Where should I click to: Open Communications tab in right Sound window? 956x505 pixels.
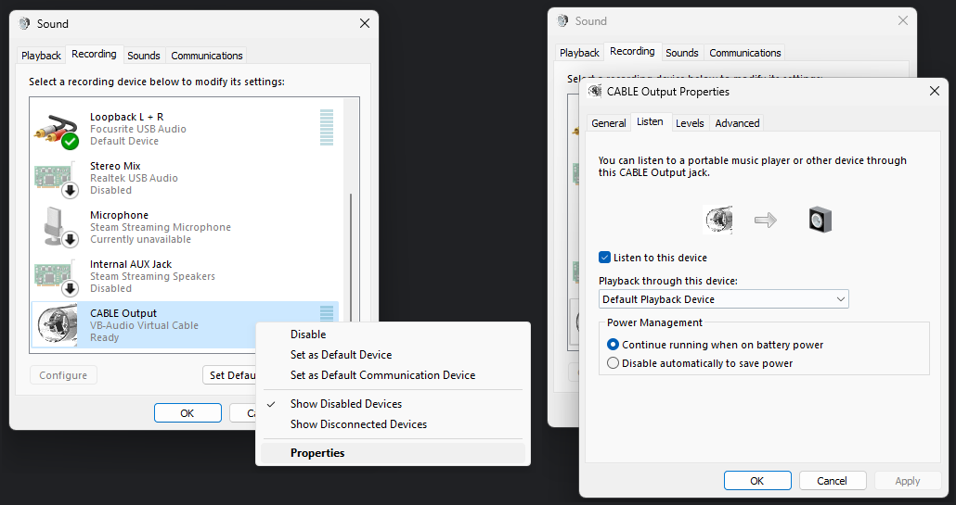click(745, 53)
